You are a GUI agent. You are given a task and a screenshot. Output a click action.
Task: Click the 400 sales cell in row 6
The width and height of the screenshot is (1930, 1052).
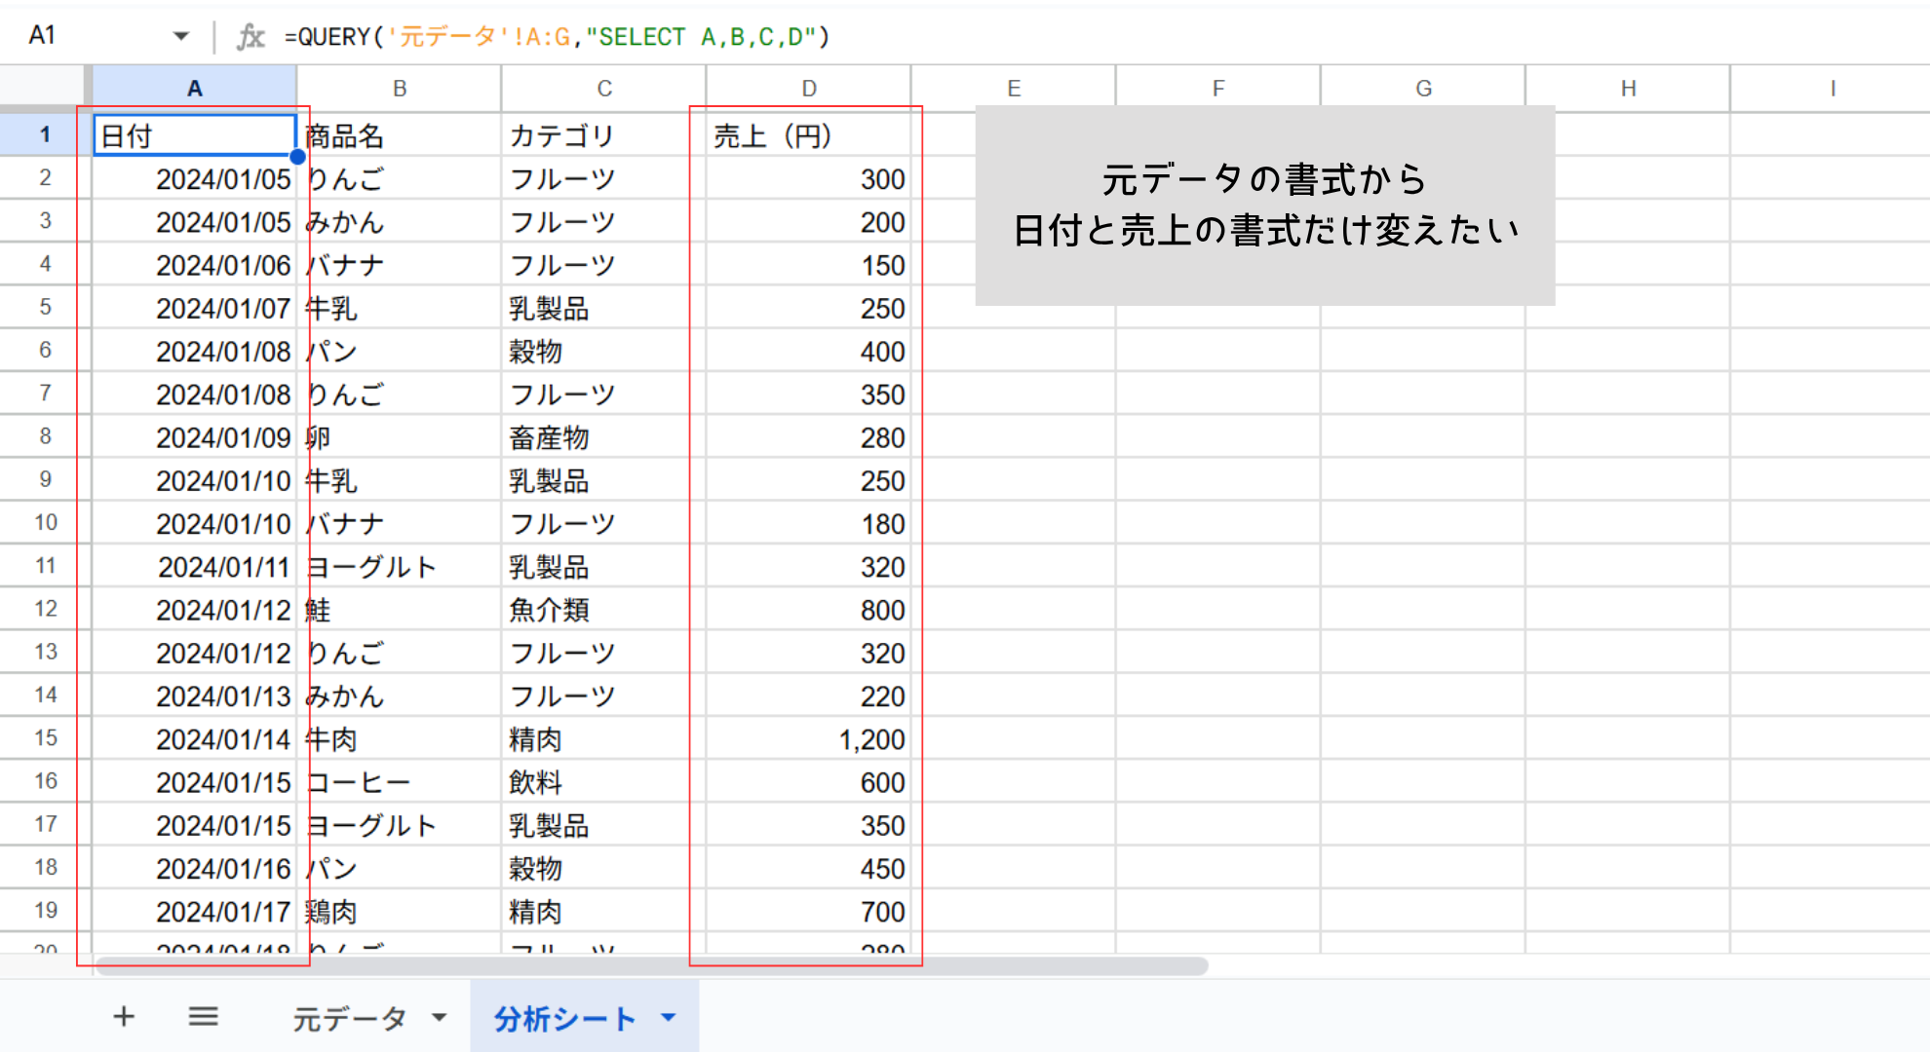click(809, 351)
